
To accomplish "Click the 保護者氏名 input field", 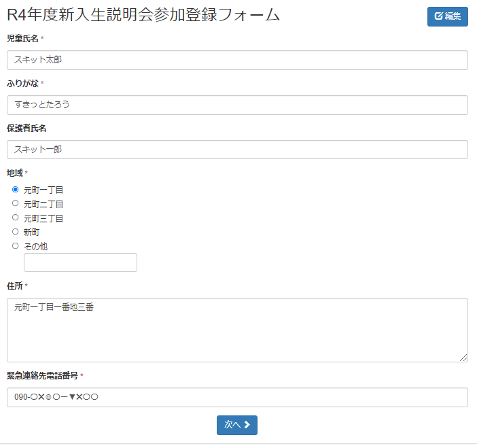I will coord(237,150).
